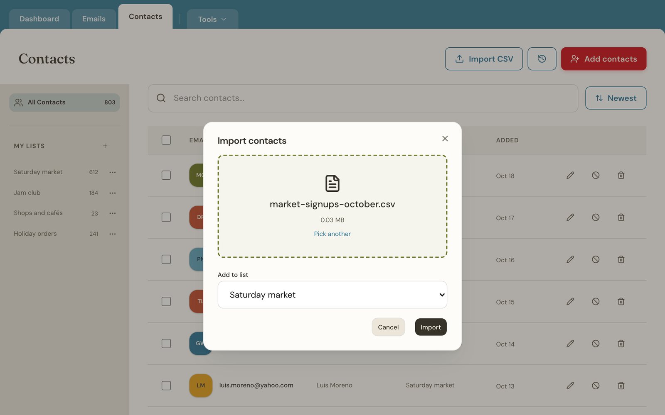The width and height of the screenshot is (665, 415).
Task: Delete the Luis Moreno contact
Action: click(621, 386)
